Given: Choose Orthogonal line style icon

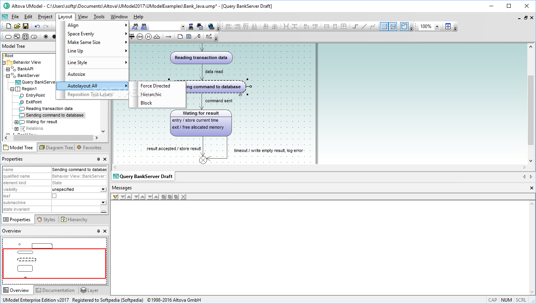Looking at the screenshot, I should click(355, 26).
